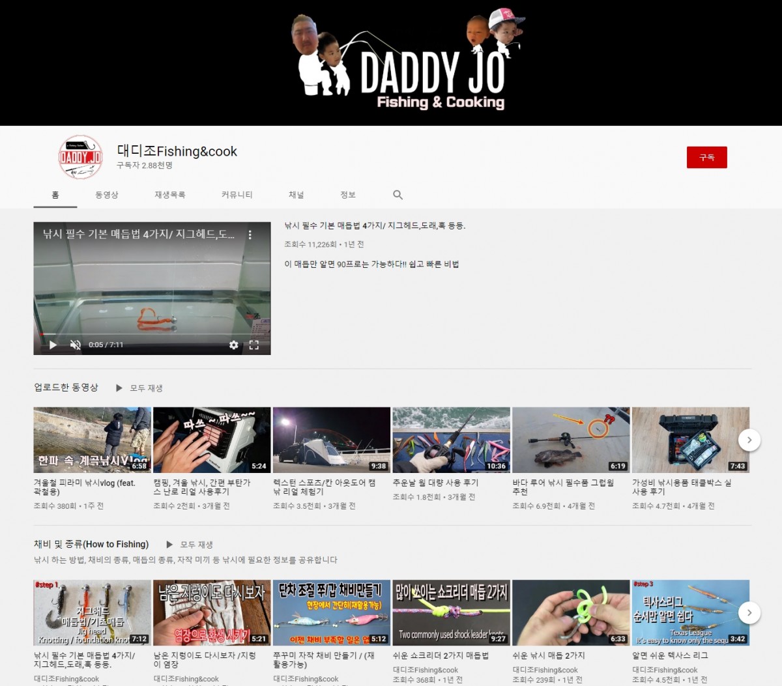The image size is (782, 686).
Task: Open the featured video's three-dot menu
Action: (x=250, y=235)
